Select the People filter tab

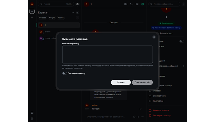[x=52, y=18]
